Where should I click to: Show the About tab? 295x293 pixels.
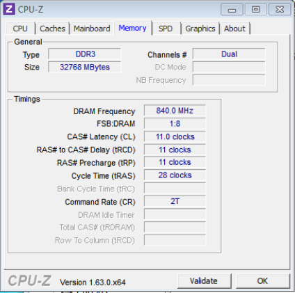click(x=234, y=29)
